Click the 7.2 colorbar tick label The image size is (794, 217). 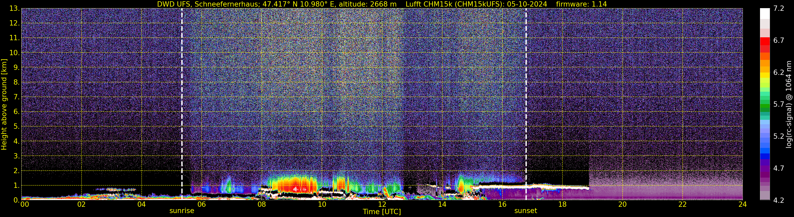[779, 8]
